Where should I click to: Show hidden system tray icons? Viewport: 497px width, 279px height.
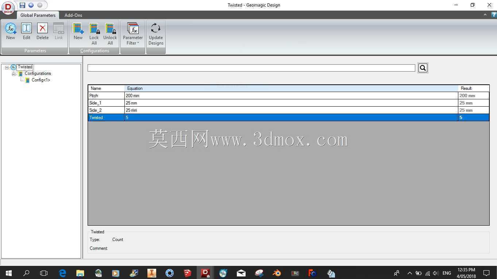[x=409, y=273]
